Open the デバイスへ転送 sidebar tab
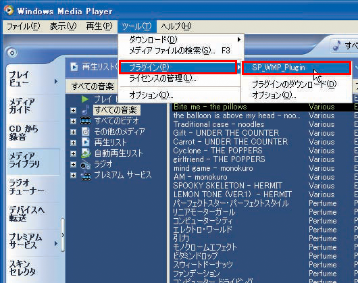This screenshot has width=358, height=283. point(26,214)
